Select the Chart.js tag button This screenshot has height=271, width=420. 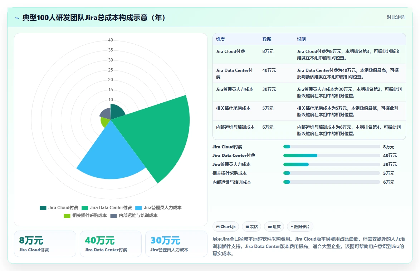tap(226, 227)
